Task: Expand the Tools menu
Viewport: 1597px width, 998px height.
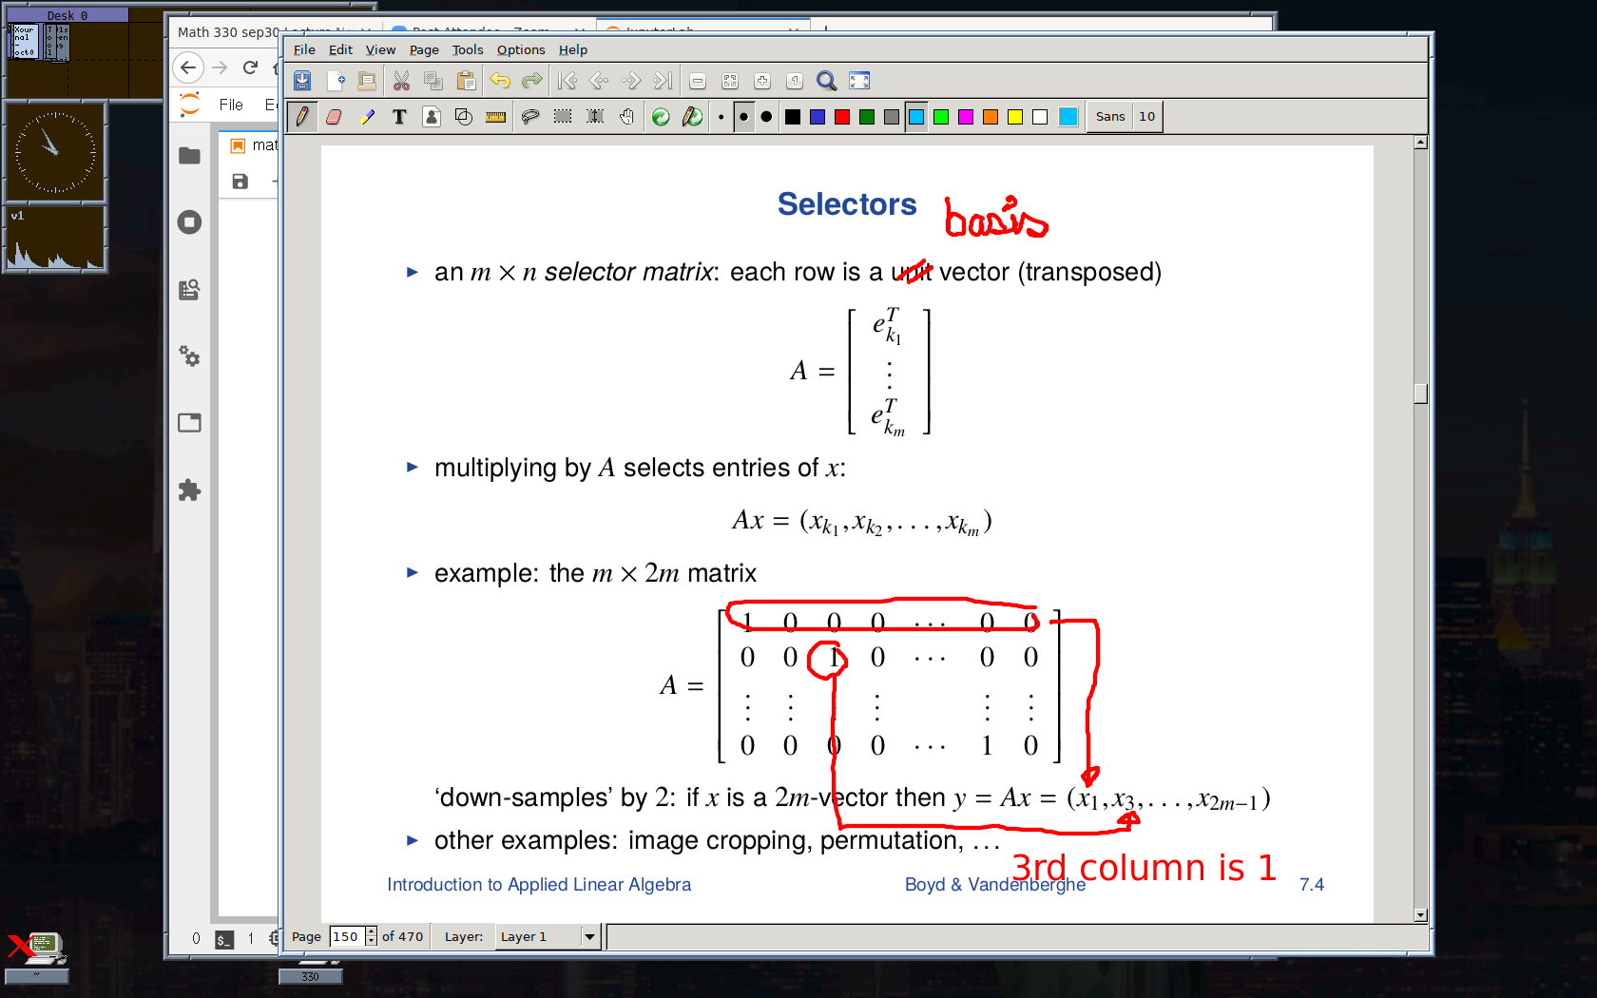Action: [x=467, y=49]
